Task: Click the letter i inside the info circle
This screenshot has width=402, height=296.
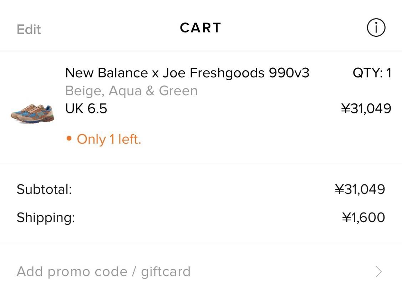Action: pos(376,27)
